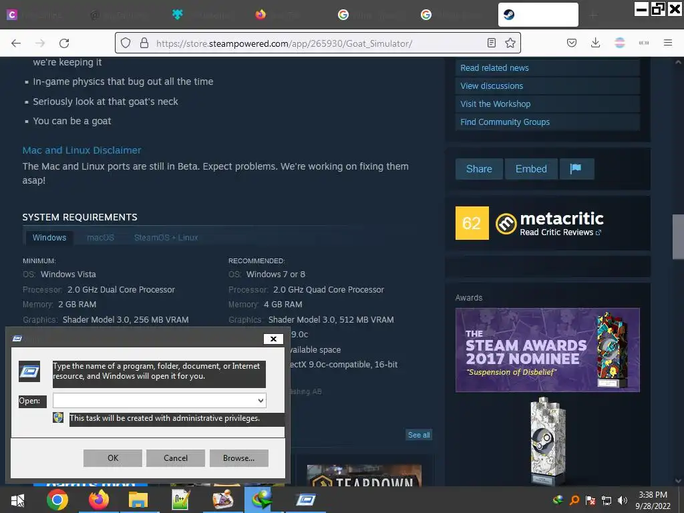Open the Run window taskbar icon
The image size is (684, 513).
click(306, 500)
